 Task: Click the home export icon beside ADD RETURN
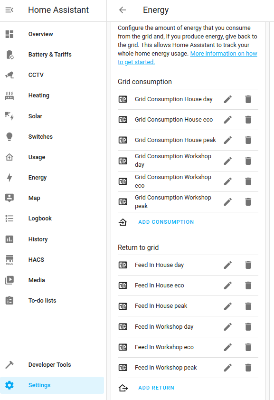click(x=123, y=388)
